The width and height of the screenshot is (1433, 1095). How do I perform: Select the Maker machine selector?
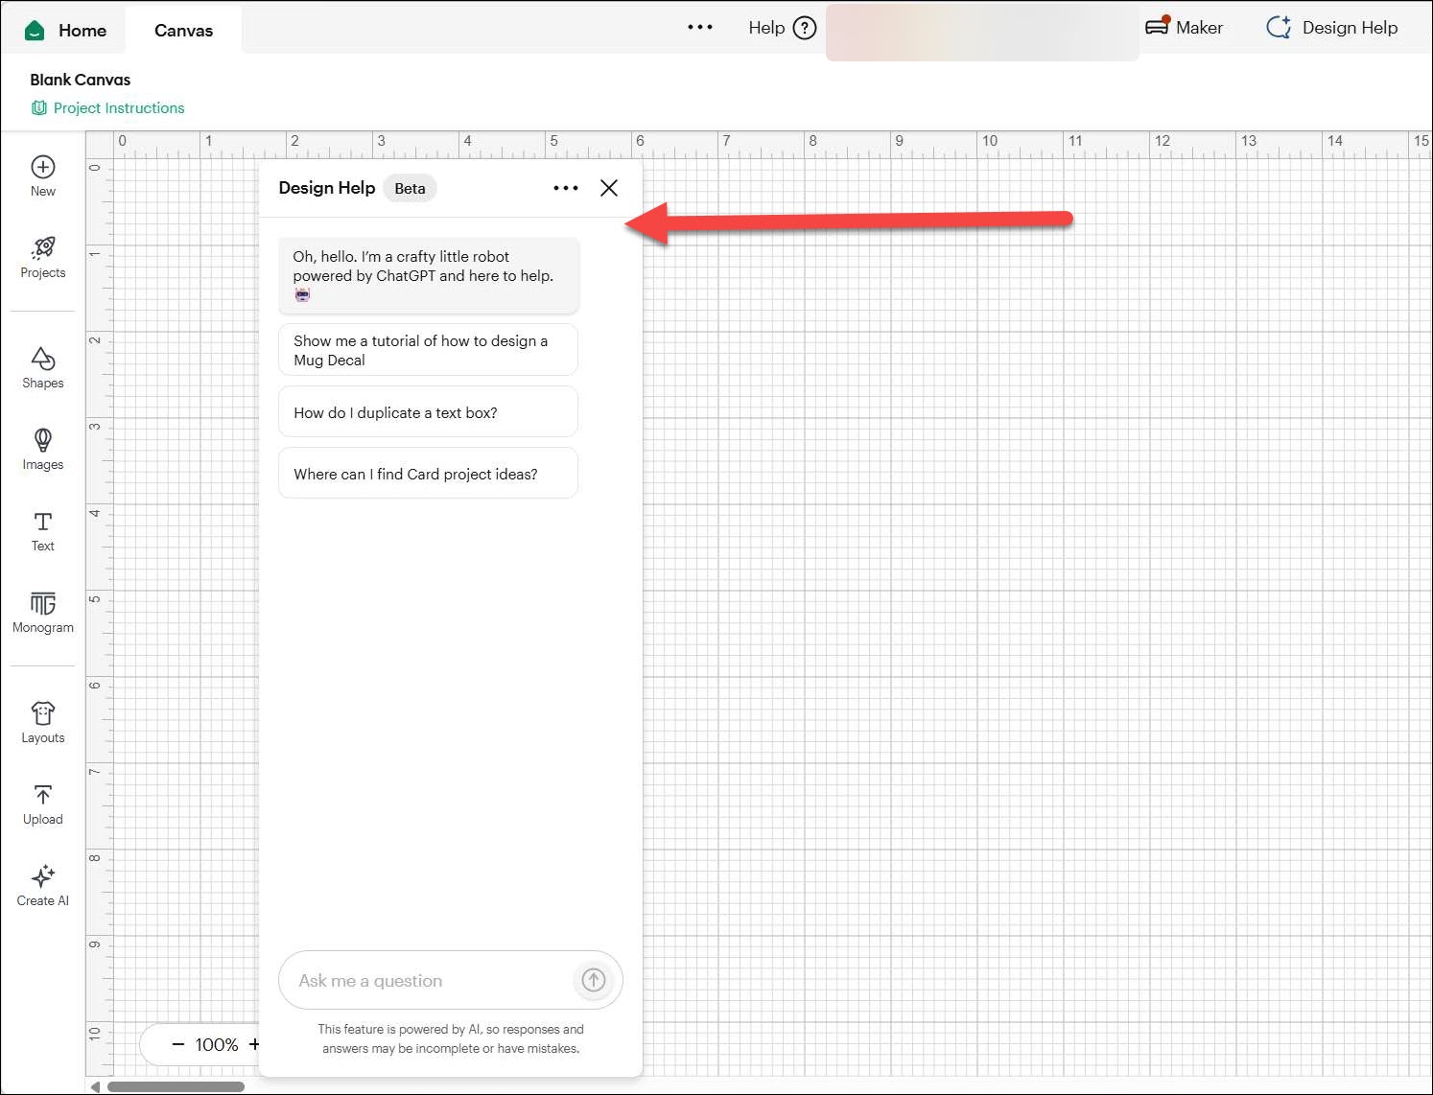click(x=1185, y=28)
